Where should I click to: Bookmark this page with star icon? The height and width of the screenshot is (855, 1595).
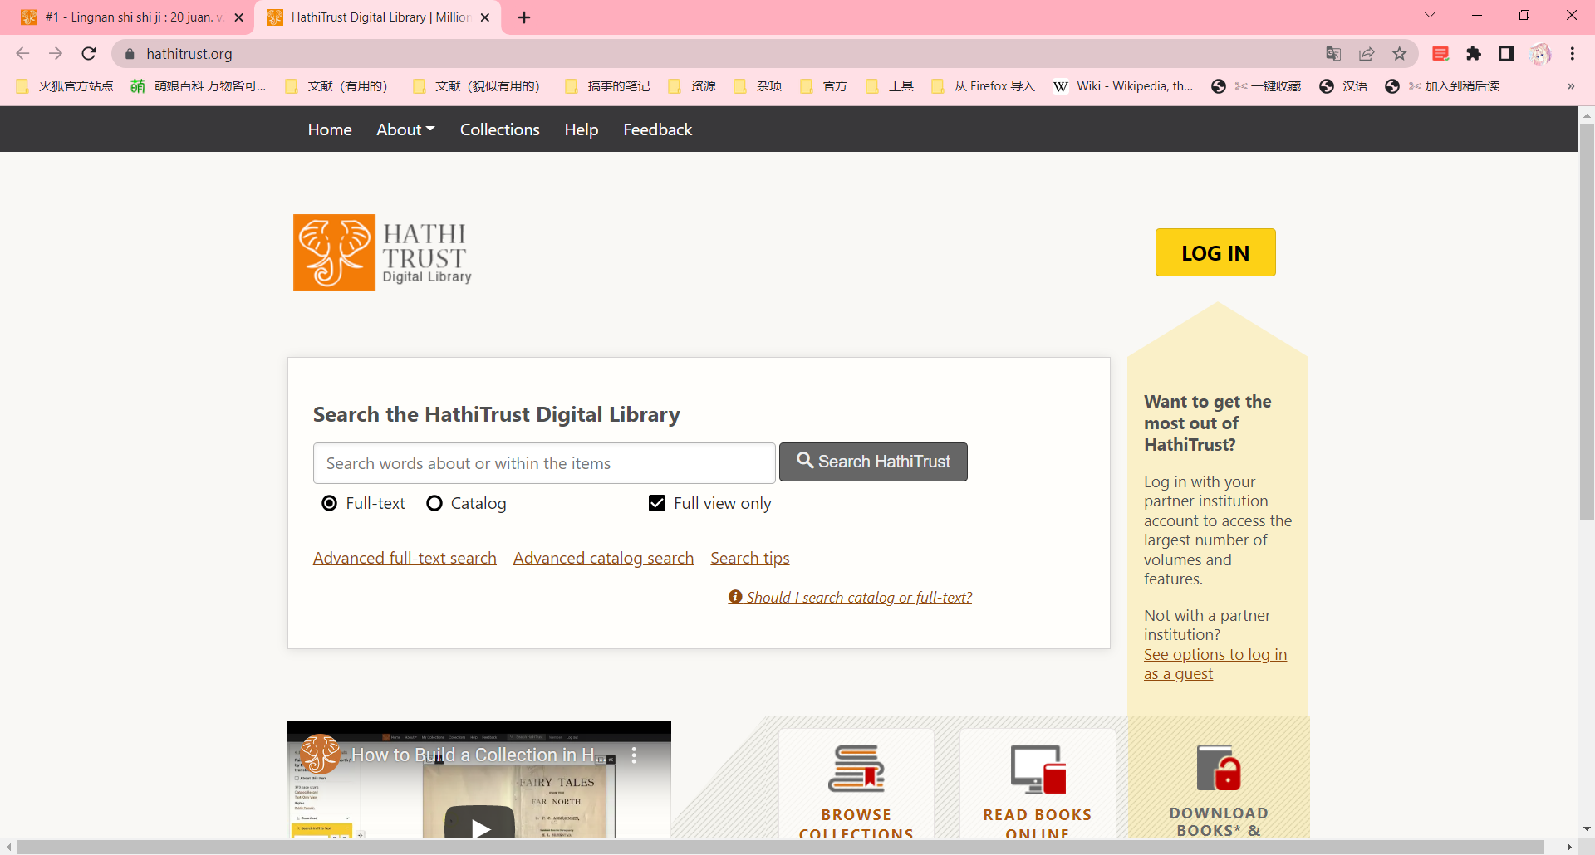click(1400, 54)
